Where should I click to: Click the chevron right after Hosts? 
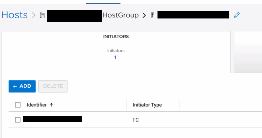34,15
